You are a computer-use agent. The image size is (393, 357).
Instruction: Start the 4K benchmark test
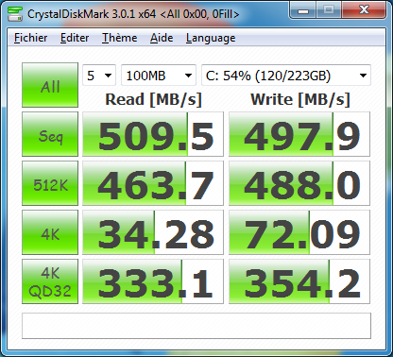click(50, 232)
